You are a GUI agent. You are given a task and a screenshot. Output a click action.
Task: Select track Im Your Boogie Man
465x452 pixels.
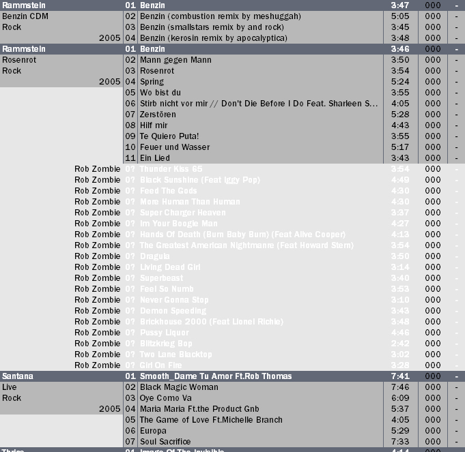pos(178,224)
